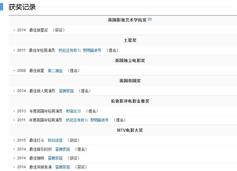Select the 获奖记录 section heading
The width and height of the screenshot is (237, 171).
tap(22, 7)
